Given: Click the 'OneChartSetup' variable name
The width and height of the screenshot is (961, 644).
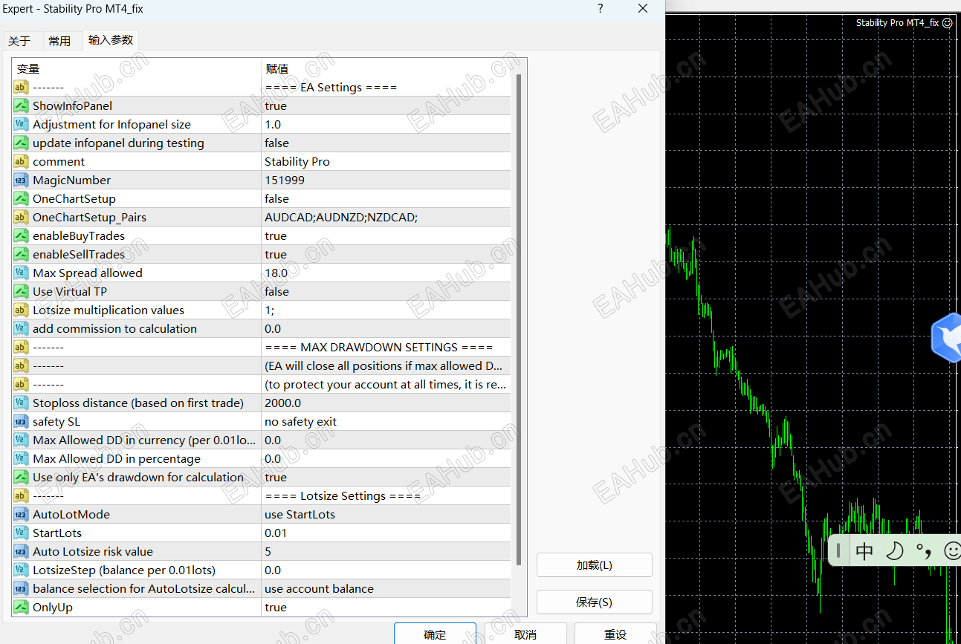Looking at the screenshot, I should pyautogui.click(x=74, y=198).
